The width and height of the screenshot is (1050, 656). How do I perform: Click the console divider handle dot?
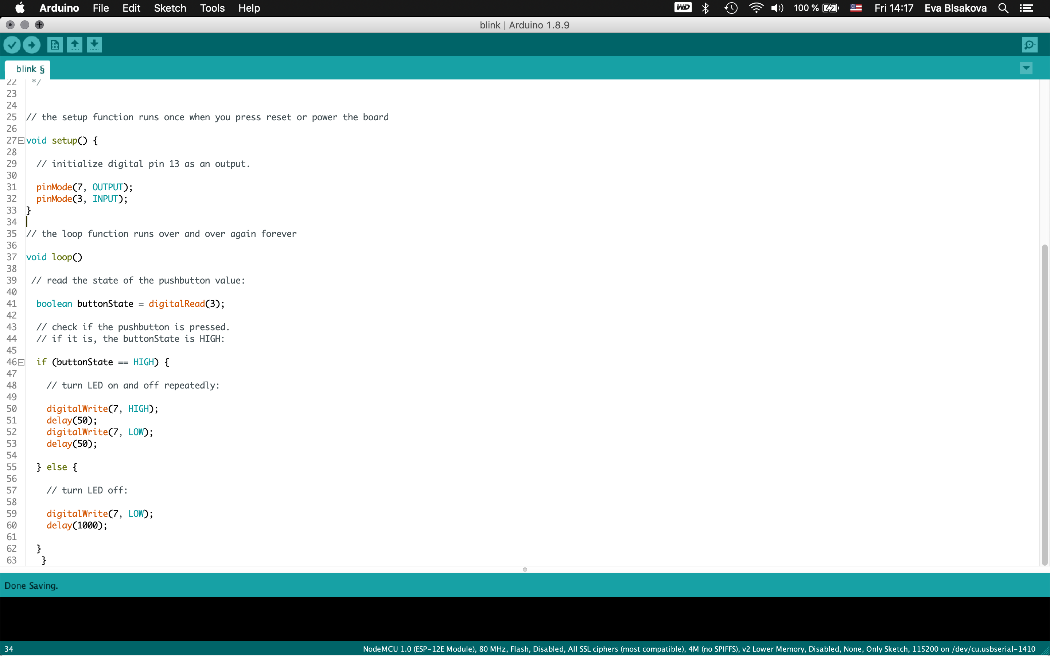[x=525, y=570]
